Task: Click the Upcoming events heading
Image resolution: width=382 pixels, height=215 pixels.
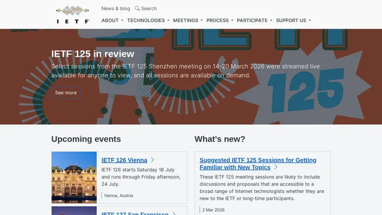Action: [x=86, y=139]
